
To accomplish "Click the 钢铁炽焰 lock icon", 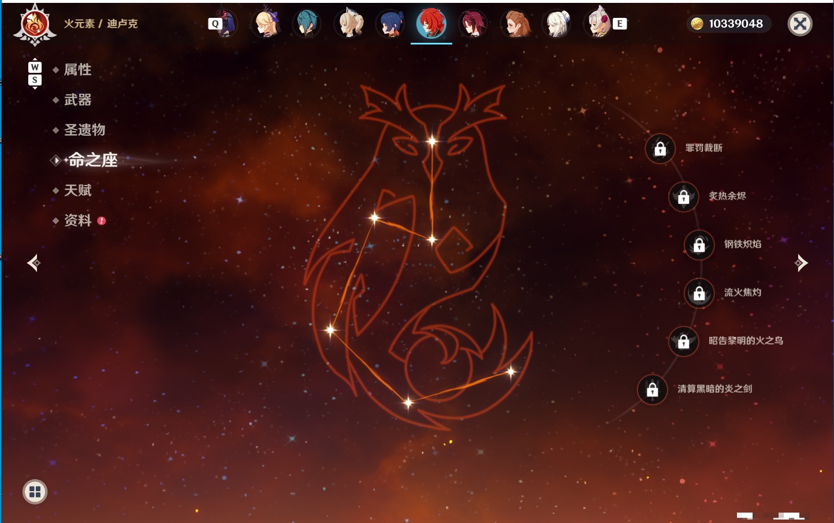I will 699,244.
